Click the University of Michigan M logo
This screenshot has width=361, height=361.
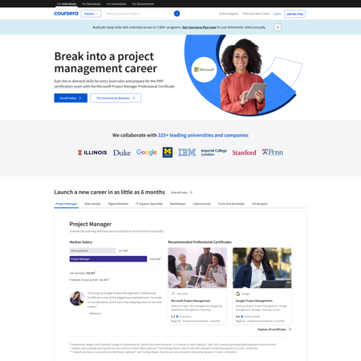[x=168, y=152]
